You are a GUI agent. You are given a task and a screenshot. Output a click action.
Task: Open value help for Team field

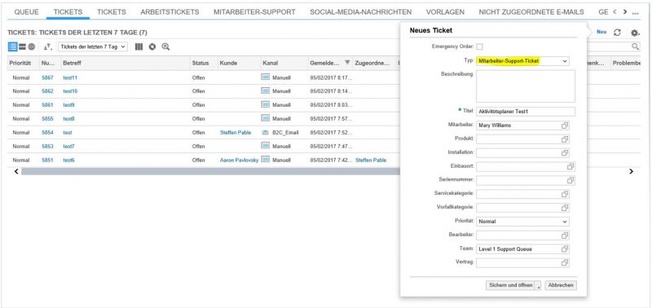pos(565,249)
